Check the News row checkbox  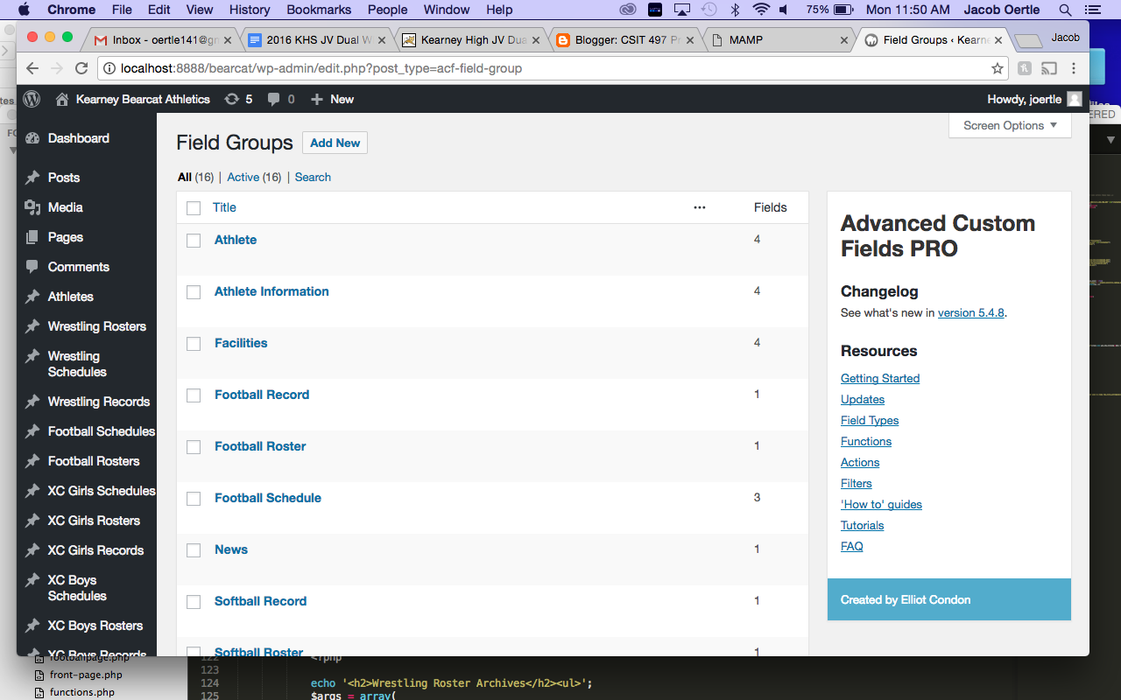[194, 550]
